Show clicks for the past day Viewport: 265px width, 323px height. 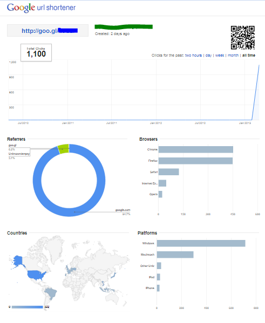(208, 55)
